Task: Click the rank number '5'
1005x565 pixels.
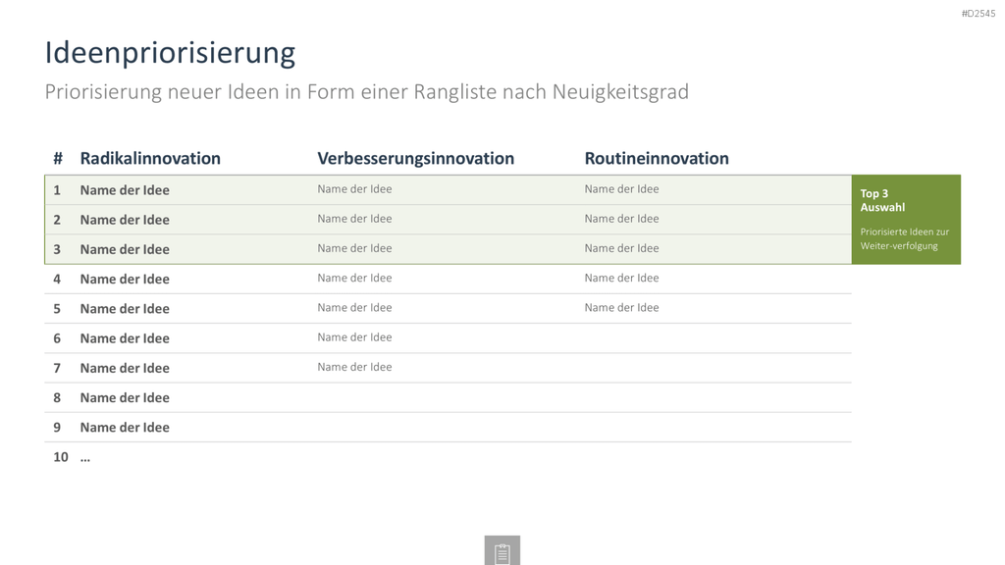Action: point(57,309)
